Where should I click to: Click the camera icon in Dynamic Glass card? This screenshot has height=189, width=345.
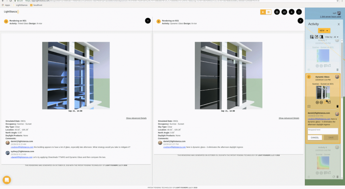click(309, 106)
